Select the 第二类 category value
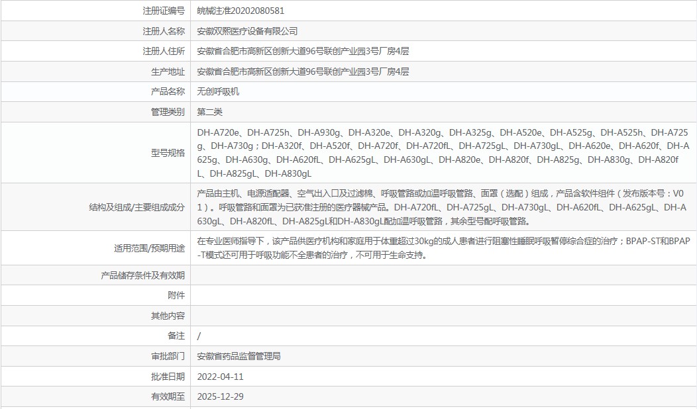Image resolution: width=697 pixels, height=409 pixels. pos(209,112)
